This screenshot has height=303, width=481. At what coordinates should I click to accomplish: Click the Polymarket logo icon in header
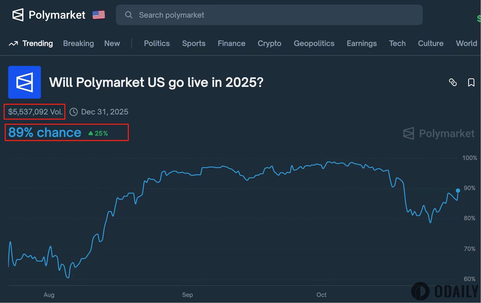(x=18, y=15)
